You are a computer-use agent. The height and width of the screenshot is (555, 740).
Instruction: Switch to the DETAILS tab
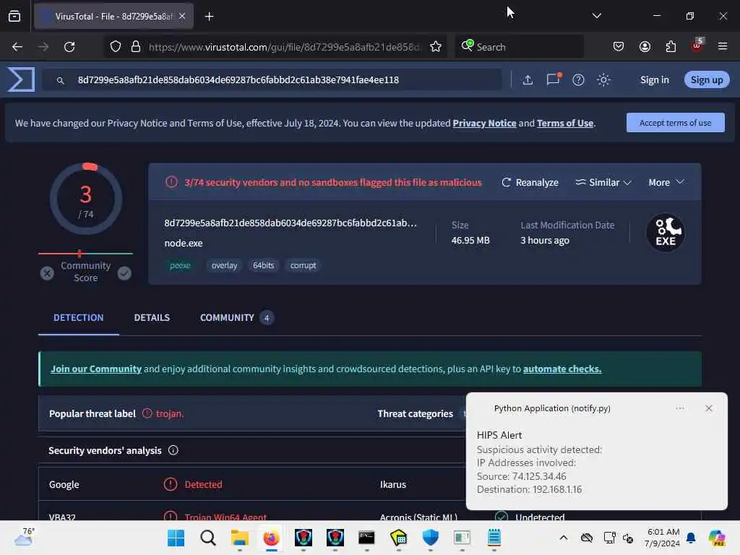152,318
